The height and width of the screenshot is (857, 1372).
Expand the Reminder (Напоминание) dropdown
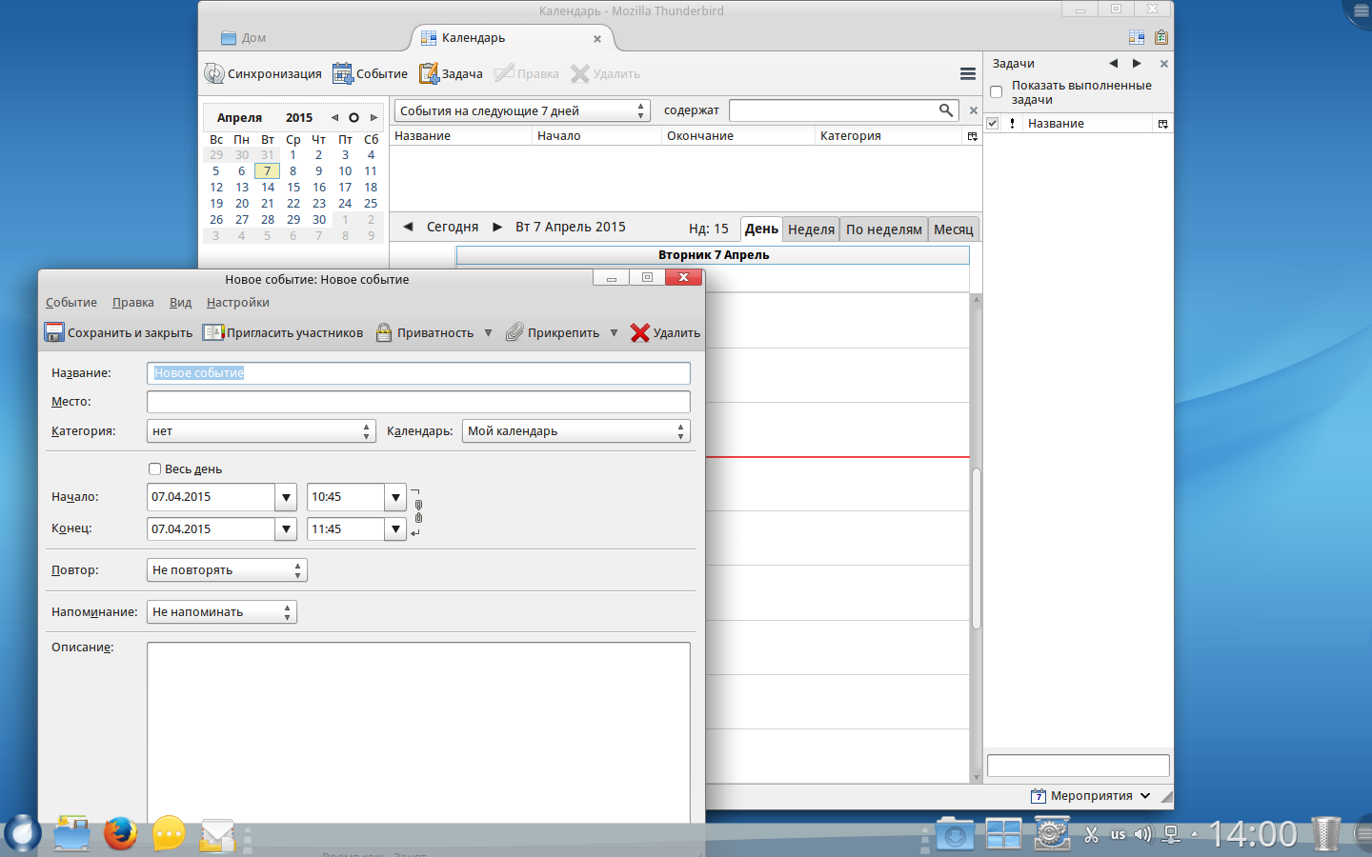click(221, 612)
